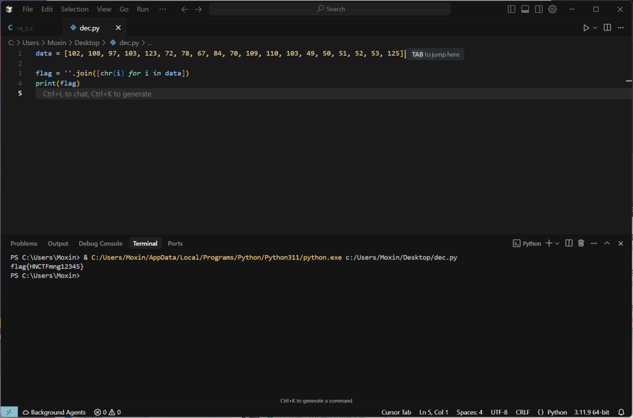Open Background Agents from the status bar
Screen dimensions: 633x418
coord(54,412)
